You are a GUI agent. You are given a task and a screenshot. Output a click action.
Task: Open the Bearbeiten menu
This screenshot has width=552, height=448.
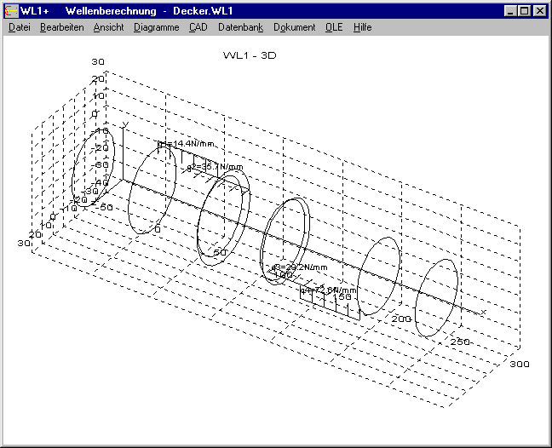point(61,27)
